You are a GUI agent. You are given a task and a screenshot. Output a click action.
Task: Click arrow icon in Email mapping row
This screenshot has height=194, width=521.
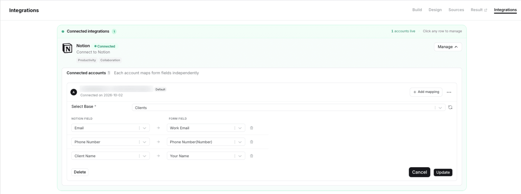pos(158,128)
